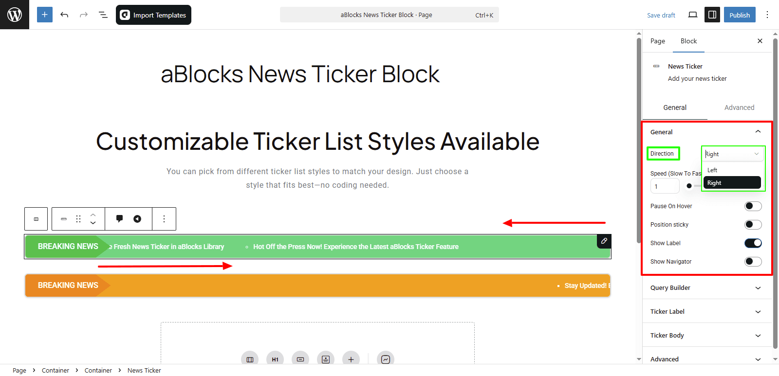Open the Direction dropdown
This screenshot has width=779, height=376.
733,154
